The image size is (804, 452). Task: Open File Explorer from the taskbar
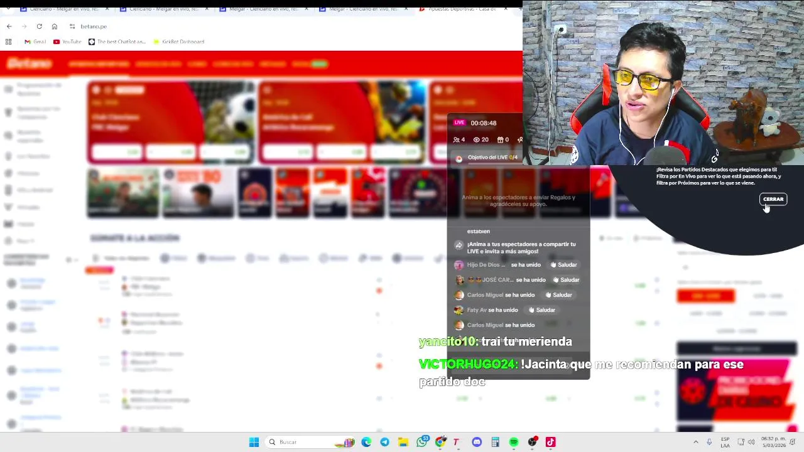[403, 442]
